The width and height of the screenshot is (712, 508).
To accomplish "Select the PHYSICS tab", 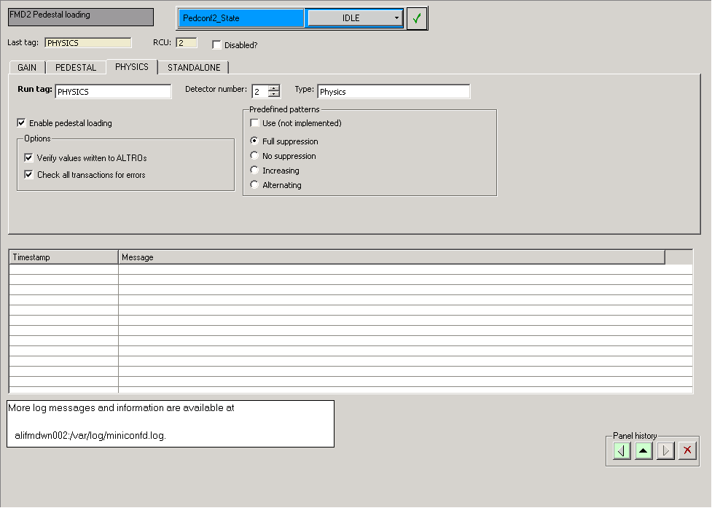I will coord(132,67).
